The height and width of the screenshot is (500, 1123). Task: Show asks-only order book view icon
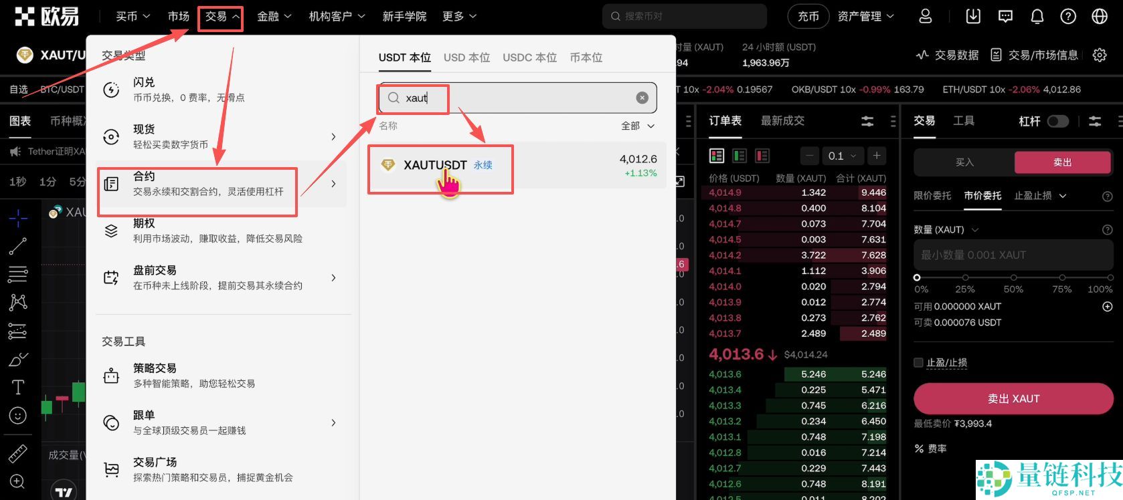(x=762, y=156)
